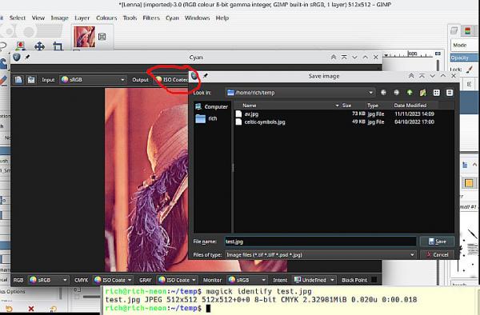Toggle the Black Point checkbox in Cyan

(374, 280)
